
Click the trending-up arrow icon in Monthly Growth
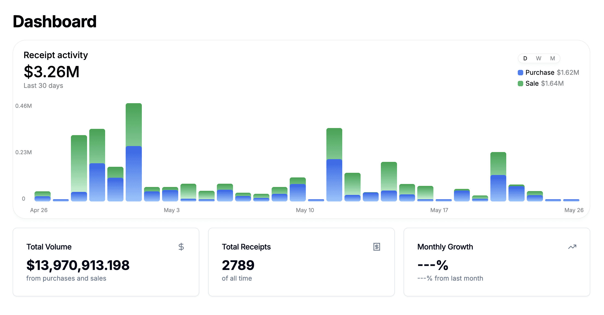click(572, 247)
